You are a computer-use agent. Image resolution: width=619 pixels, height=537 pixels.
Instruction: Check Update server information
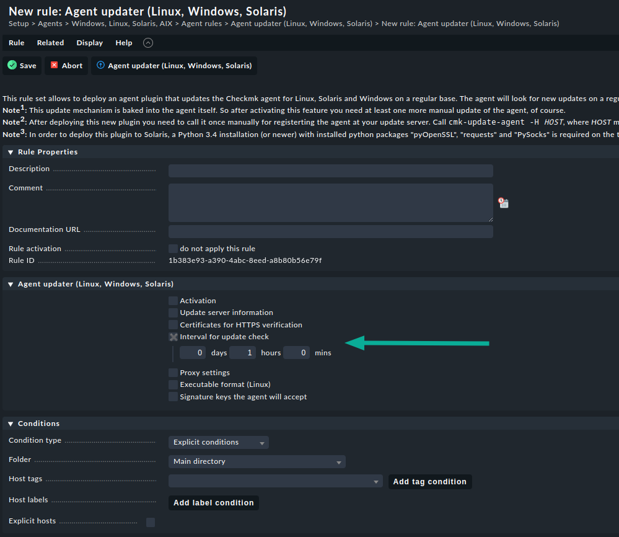click(173, 313)
